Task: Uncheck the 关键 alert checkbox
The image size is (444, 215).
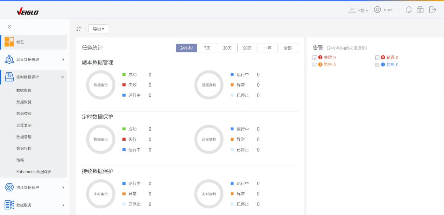Action: click(315, 58)
